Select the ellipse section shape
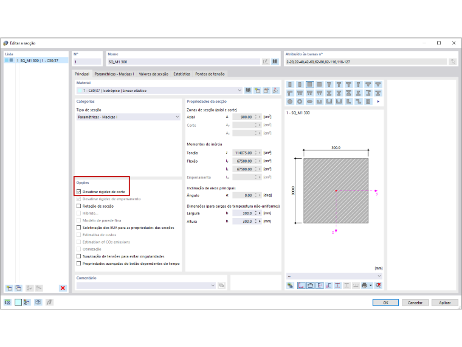462x347 pixels. tap(309, 102)
